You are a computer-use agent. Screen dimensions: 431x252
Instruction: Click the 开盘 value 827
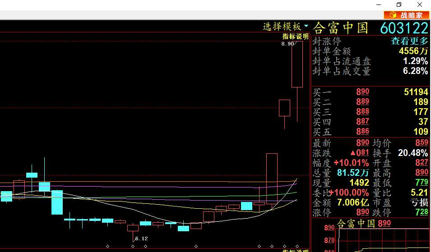click(422, 163)
